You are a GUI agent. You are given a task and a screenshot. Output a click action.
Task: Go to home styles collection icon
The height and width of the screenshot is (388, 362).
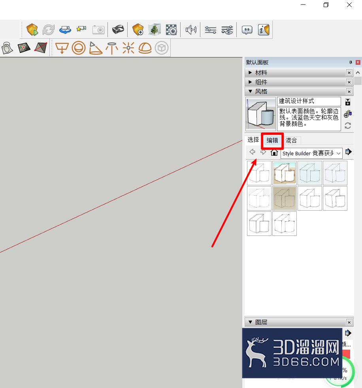pos(274,152)
